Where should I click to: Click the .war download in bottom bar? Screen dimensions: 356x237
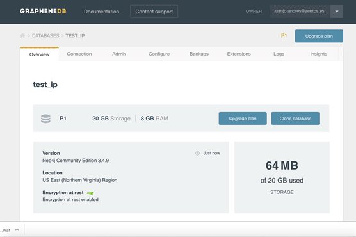5,230
